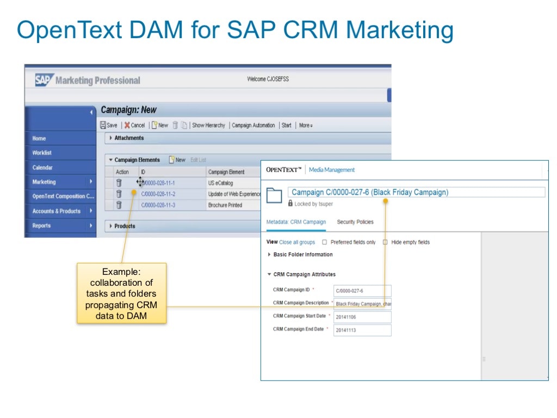The width and height of the screenshot is (557, 418).
Task: Expand the Accounts & Products submenu arrow
Action: coord(91,211)
